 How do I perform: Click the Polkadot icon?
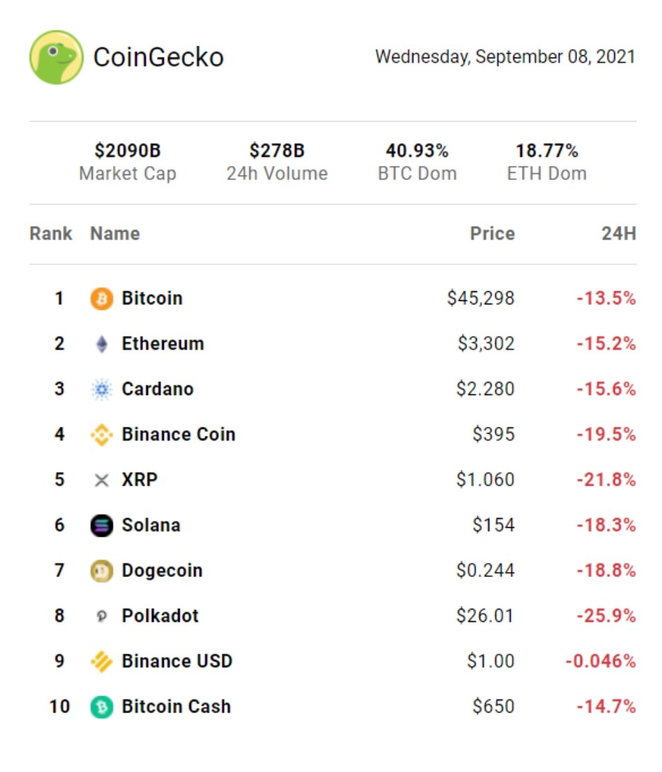coord(102,616)
